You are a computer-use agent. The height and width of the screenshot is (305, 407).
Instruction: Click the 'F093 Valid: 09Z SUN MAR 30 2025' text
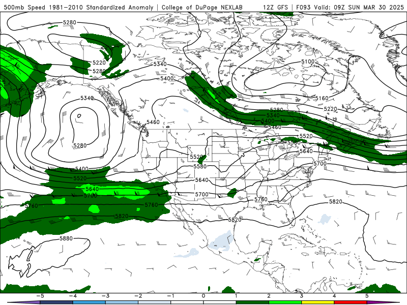coord(350,7)
